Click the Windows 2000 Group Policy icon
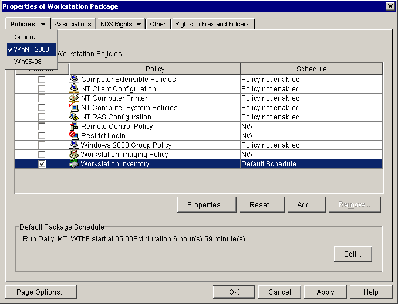Screen dimensions: 398x304 click(x=74, y=145)
